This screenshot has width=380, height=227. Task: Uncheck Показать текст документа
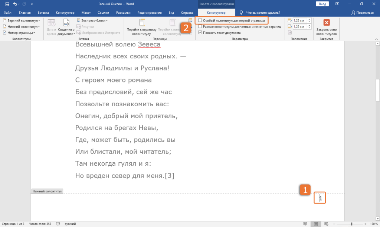[x=200, y=32]
